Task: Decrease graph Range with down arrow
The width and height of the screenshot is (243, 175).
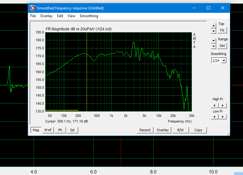Action: pyautogui.click(x=213, y=46)
